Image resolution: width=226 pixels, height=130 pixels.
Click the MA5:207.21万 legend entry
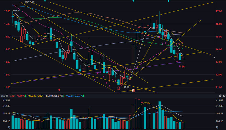(x=36, y=96)
